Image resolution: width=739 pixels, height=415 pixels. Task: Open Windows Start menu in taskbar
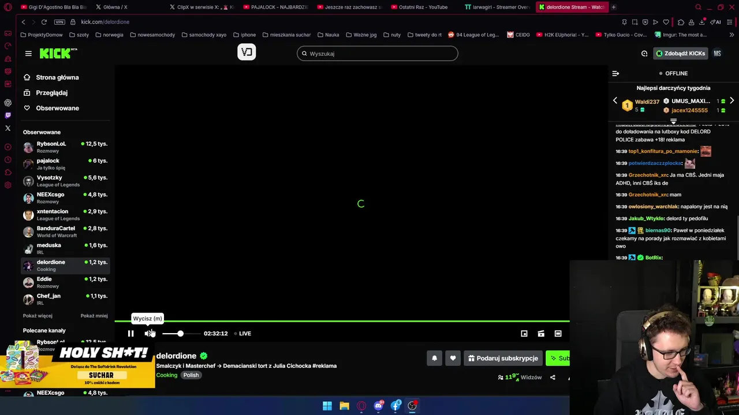pos(327,406)
